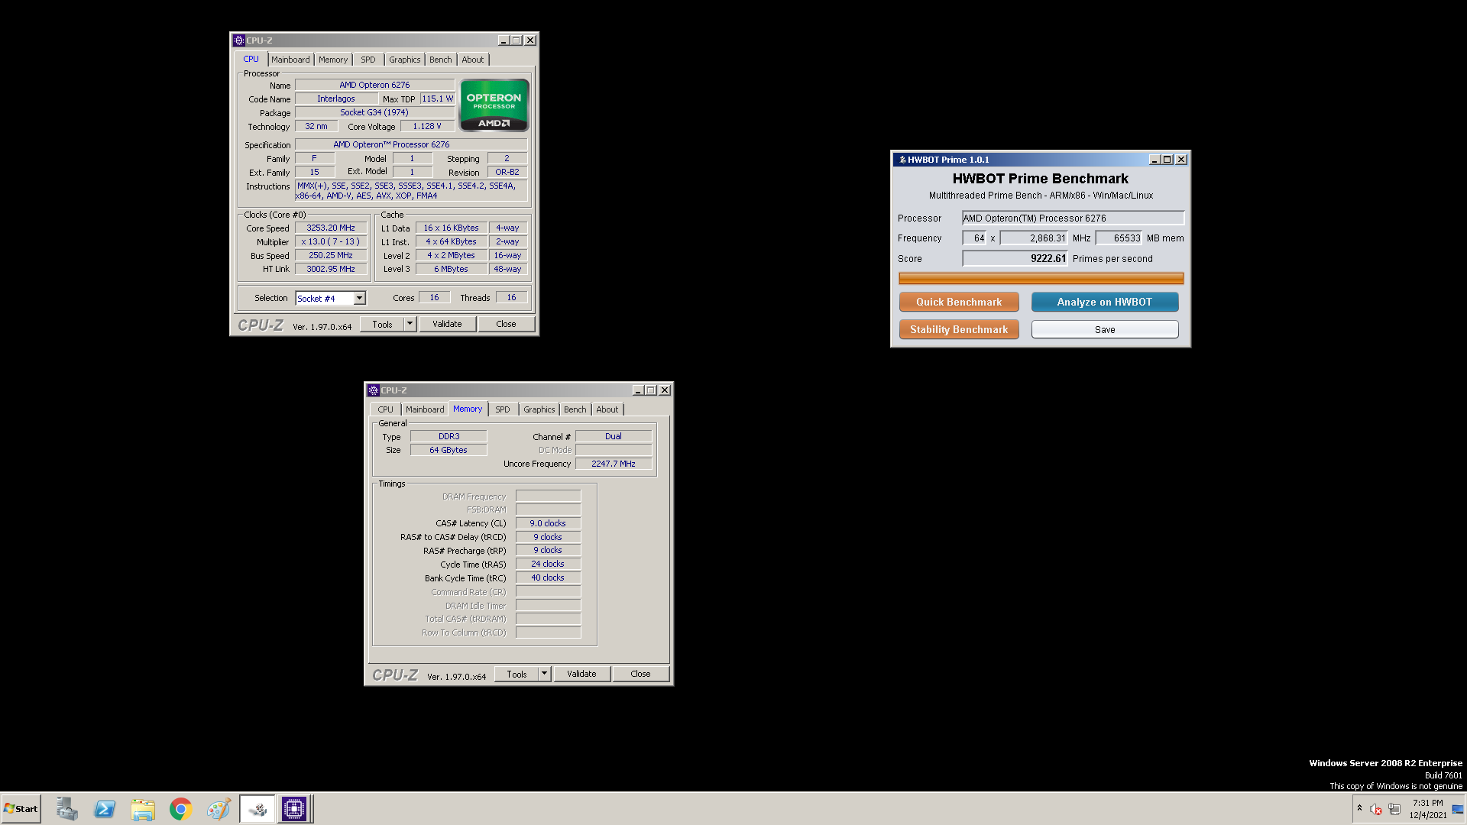
Task: Switch to Mainboard tab in the lower CPU-Z window
Action: pos(425,409)
